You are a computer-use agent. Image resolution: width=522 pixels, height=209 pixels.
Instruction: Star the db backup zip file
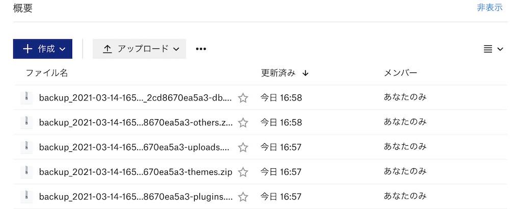click(x=243, y=98)
